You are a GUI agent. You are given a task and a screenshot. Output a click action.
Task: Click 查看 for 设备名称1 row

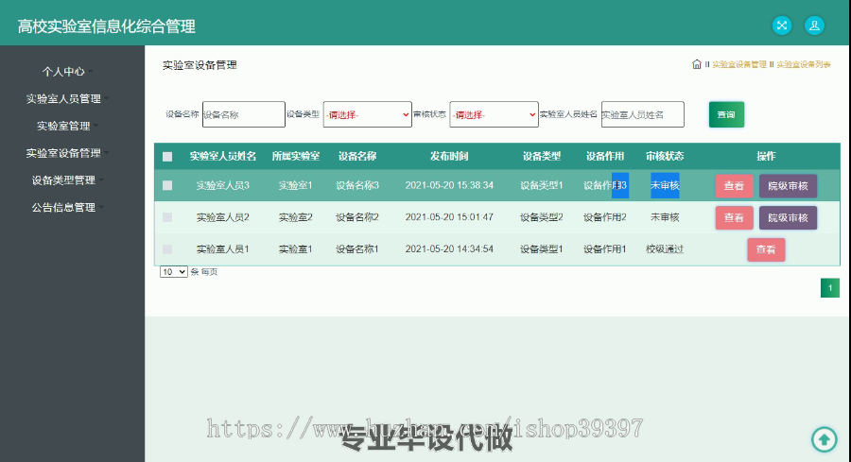tap(766, 250)
